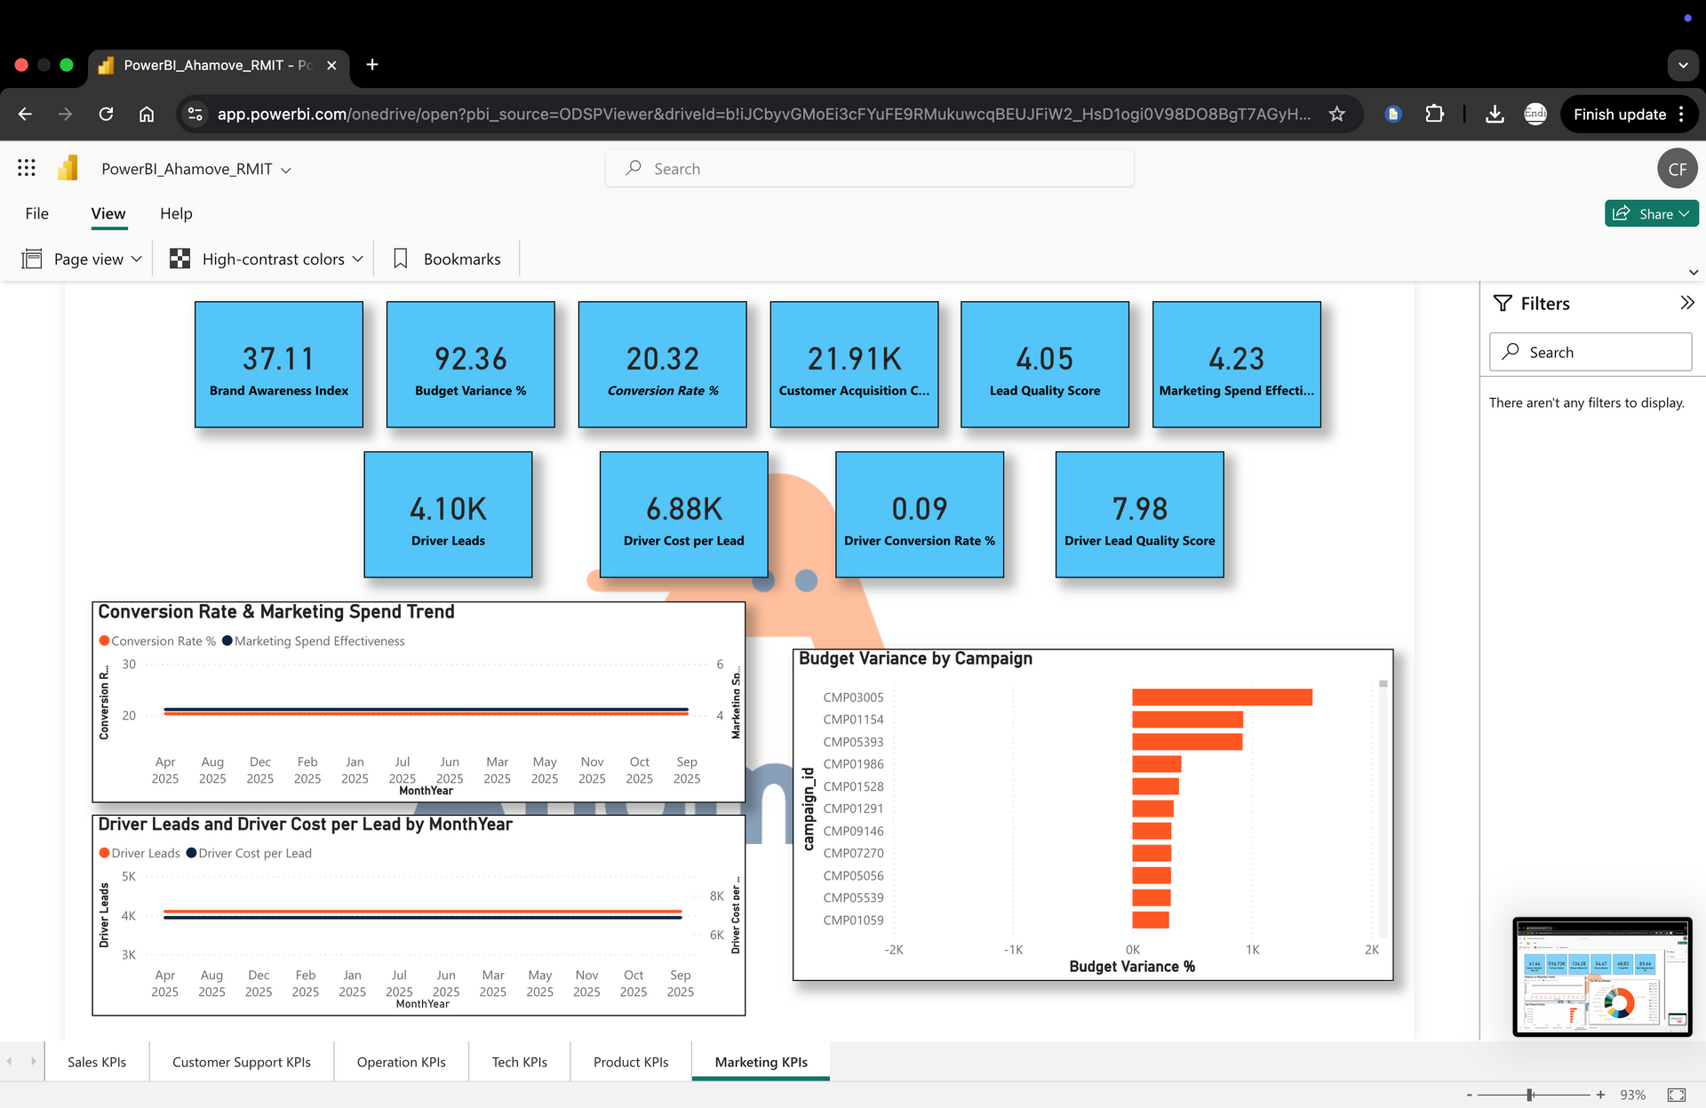Image resolution: width=1706 pixels, height=1108 pixels.
Task: Open the CF account avatar
Action: point(1677,169)
